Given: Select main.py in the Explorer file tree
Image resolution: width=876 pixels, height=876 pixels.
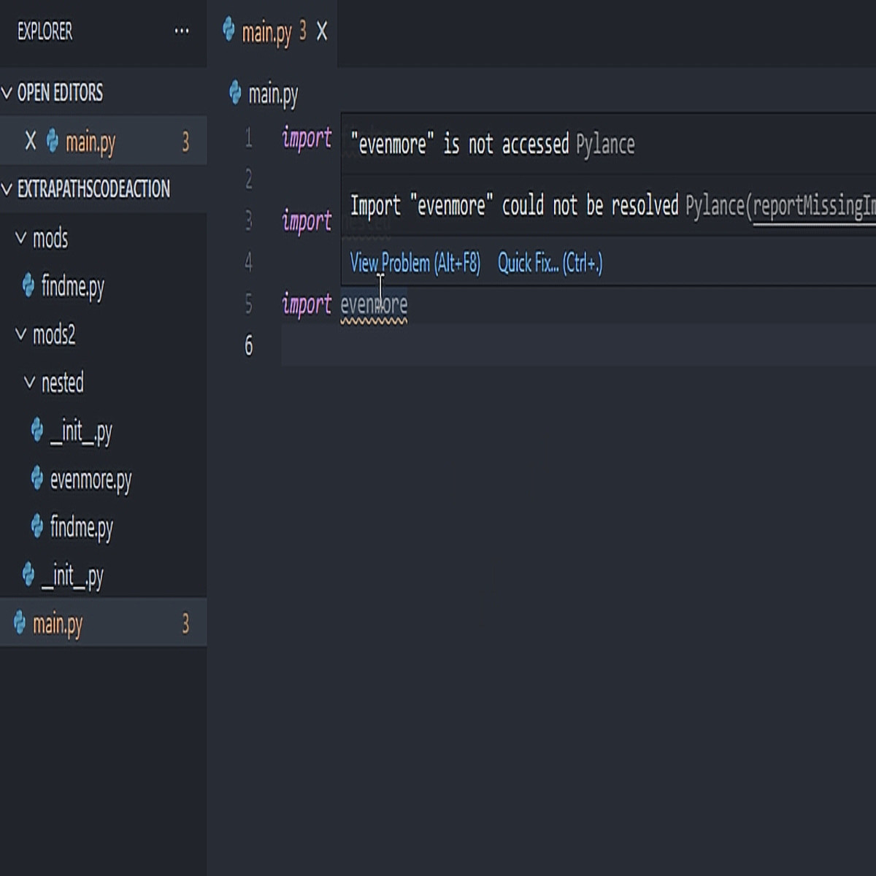Looking at the screenshot, I should coord(57,623).
